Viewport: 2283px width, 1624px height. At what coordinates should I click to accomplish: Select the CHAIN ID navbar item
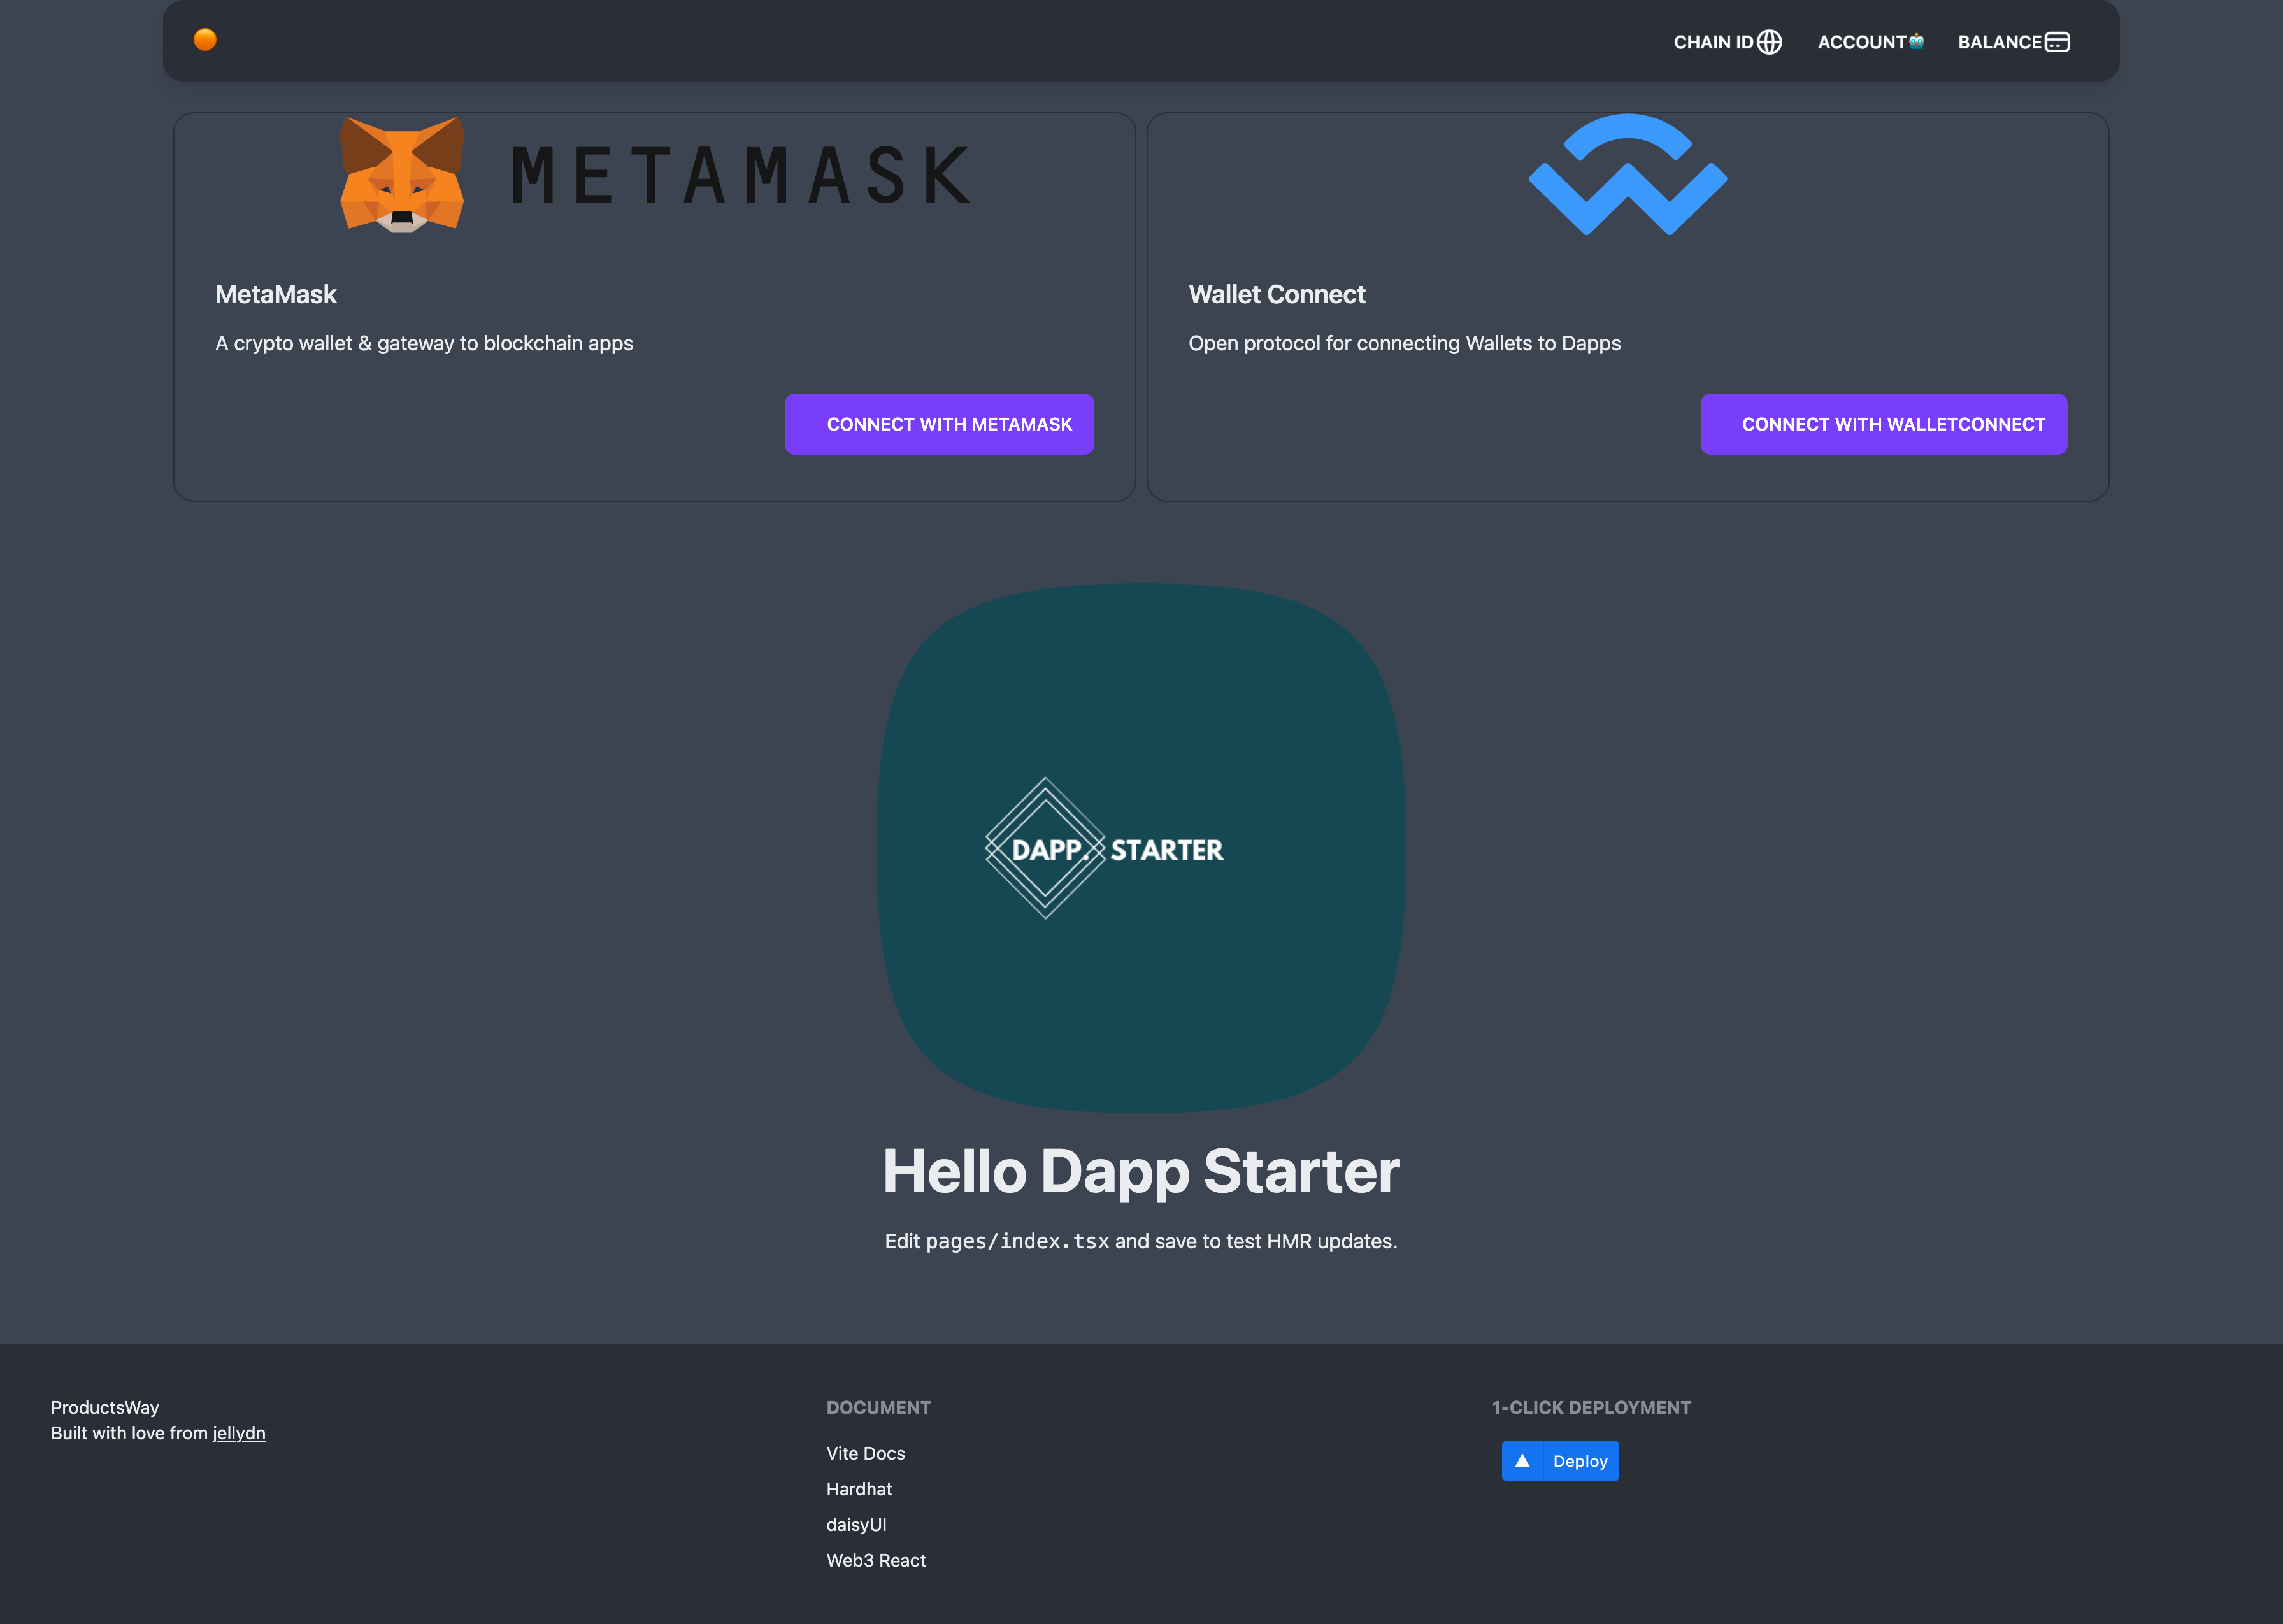[1713, 42]
